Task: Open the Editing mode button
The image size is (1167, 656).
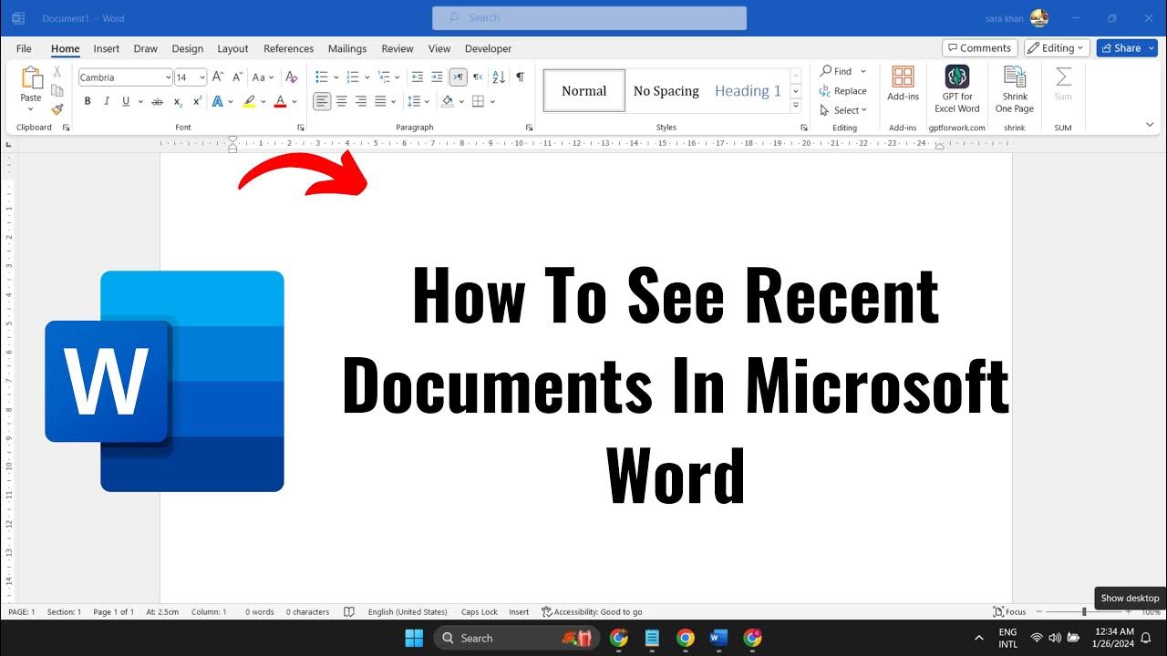Action: pyautogui.click(x=1057, y=48)
